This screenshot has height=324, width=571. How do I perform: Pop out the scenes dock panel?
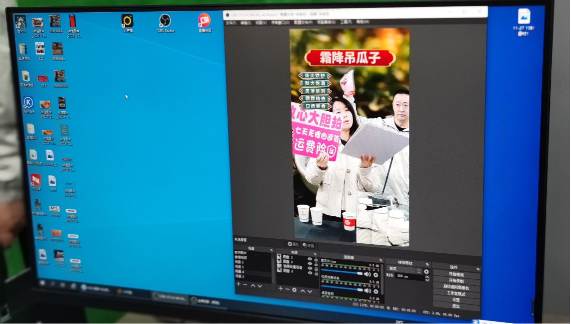pyautogui.click(x=271, y=250)
